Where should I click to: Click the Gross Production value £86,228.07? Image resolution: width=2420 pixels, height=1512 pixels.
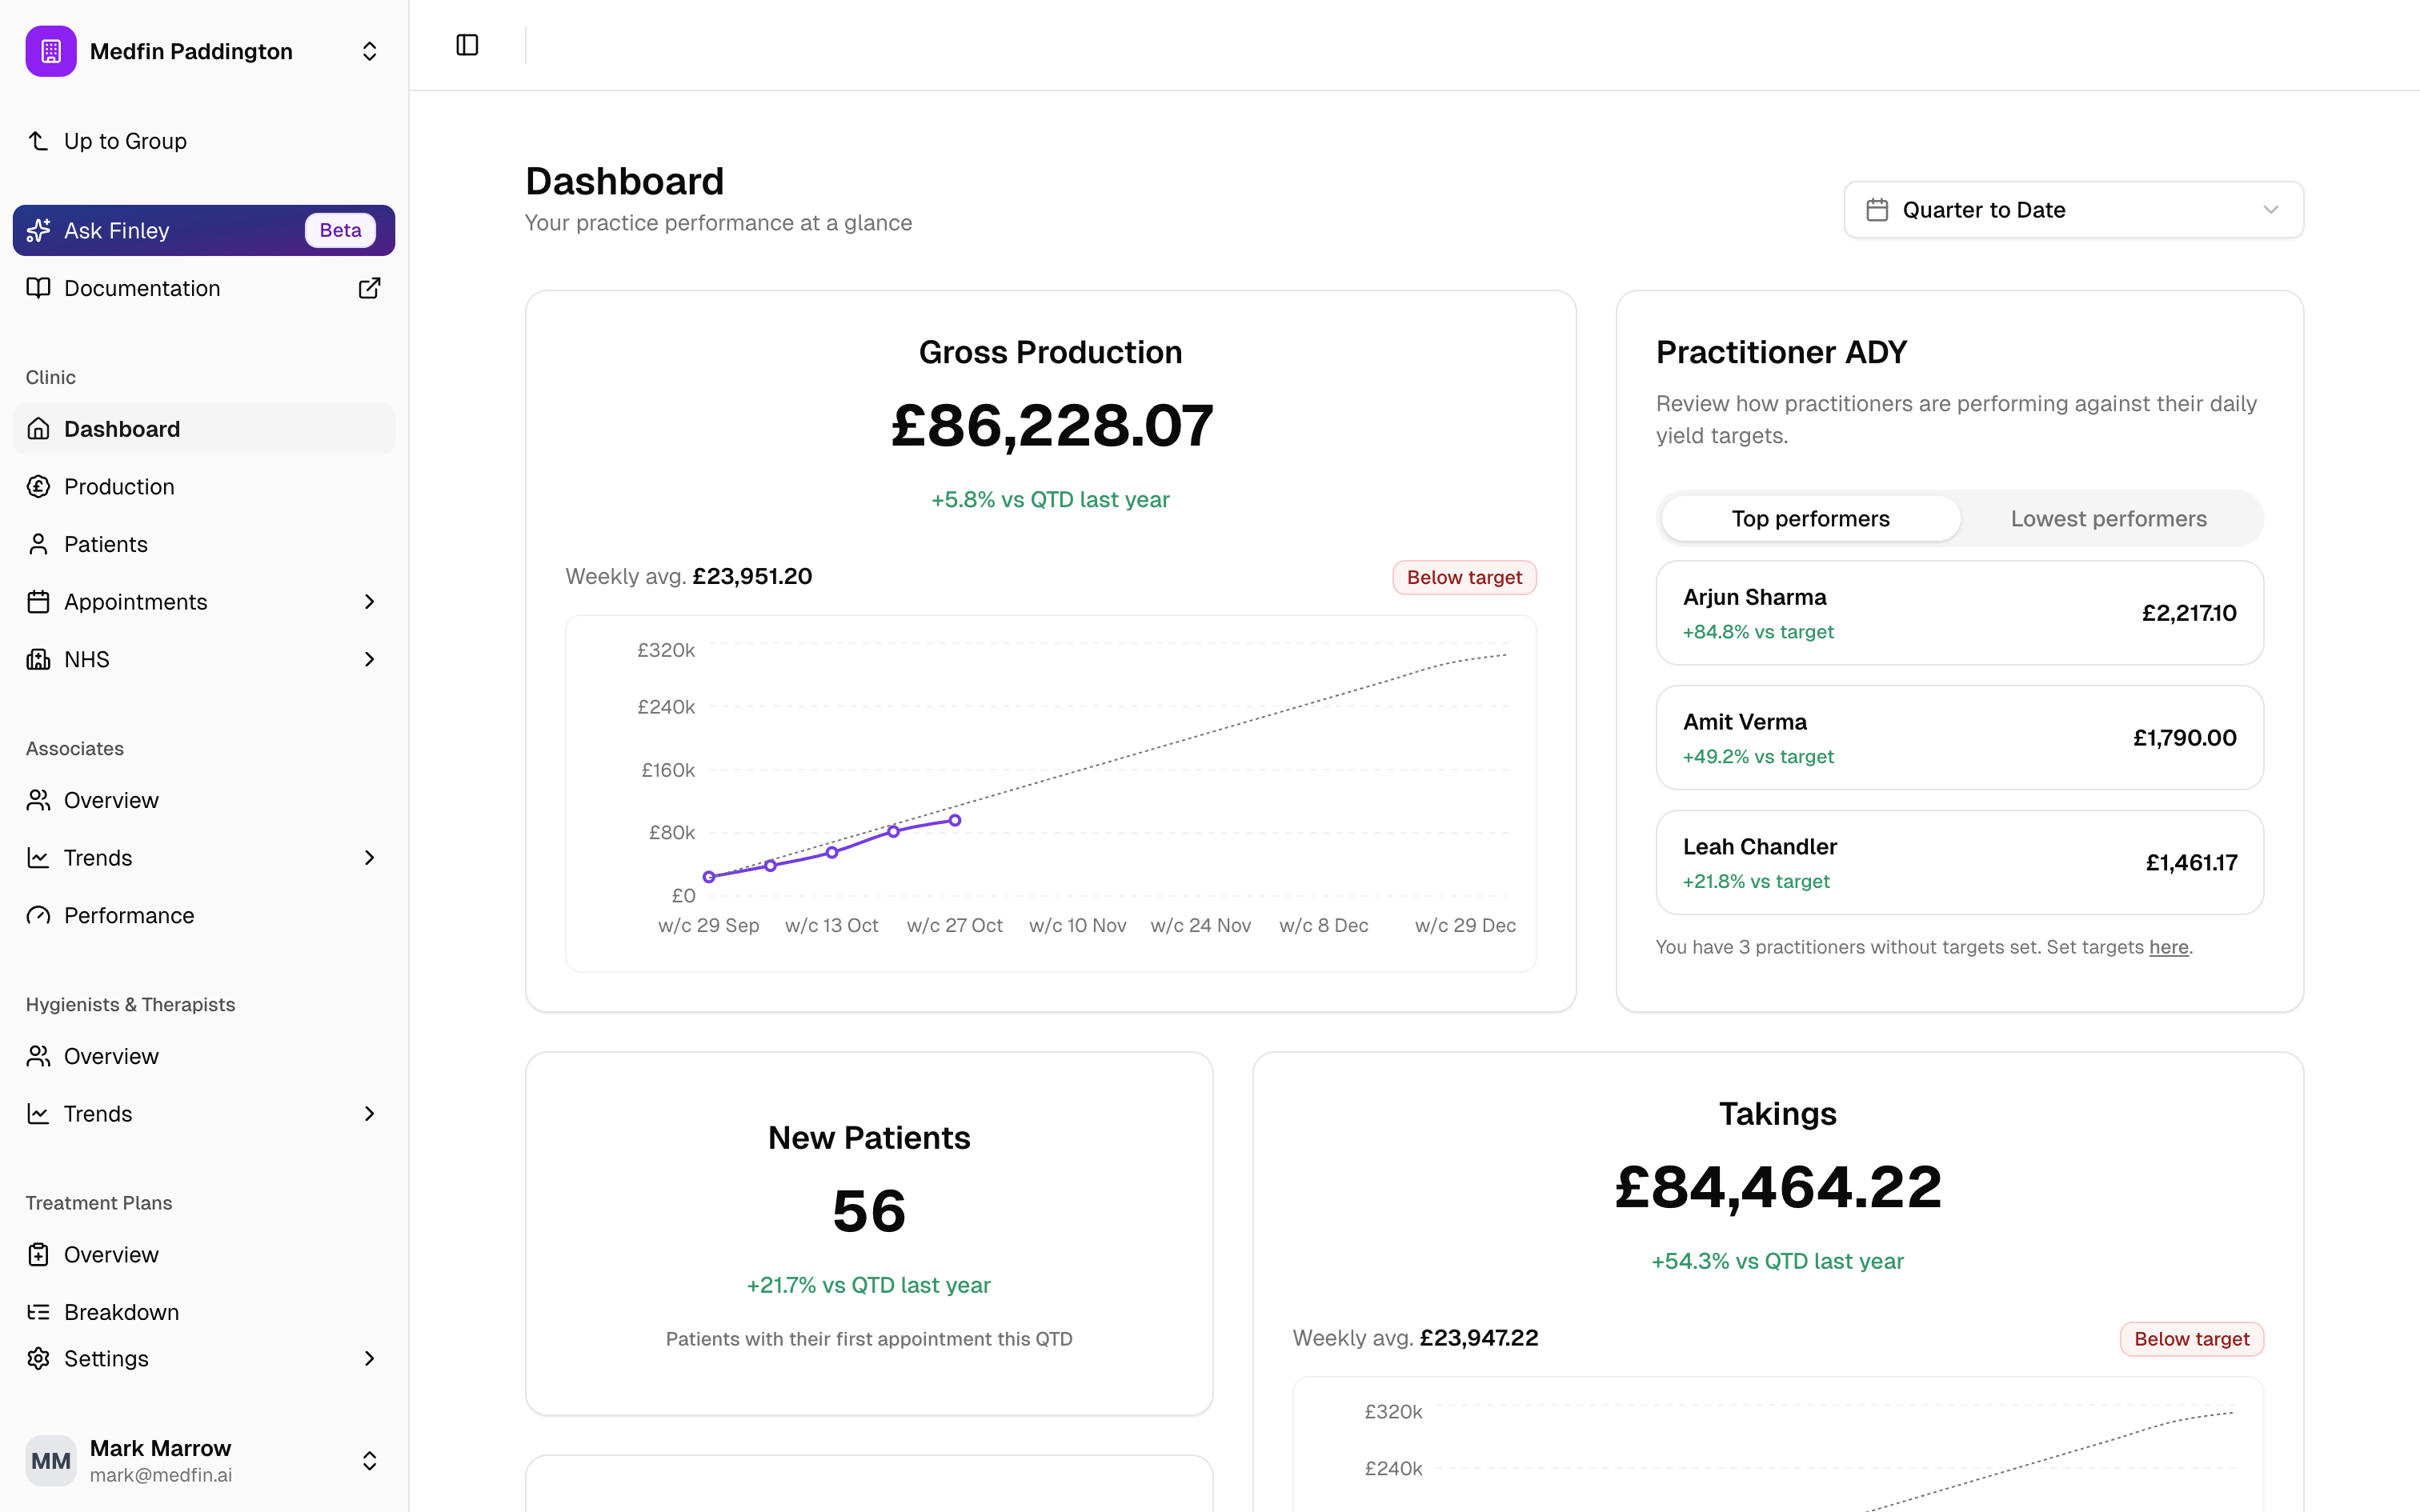point(1051,425)
